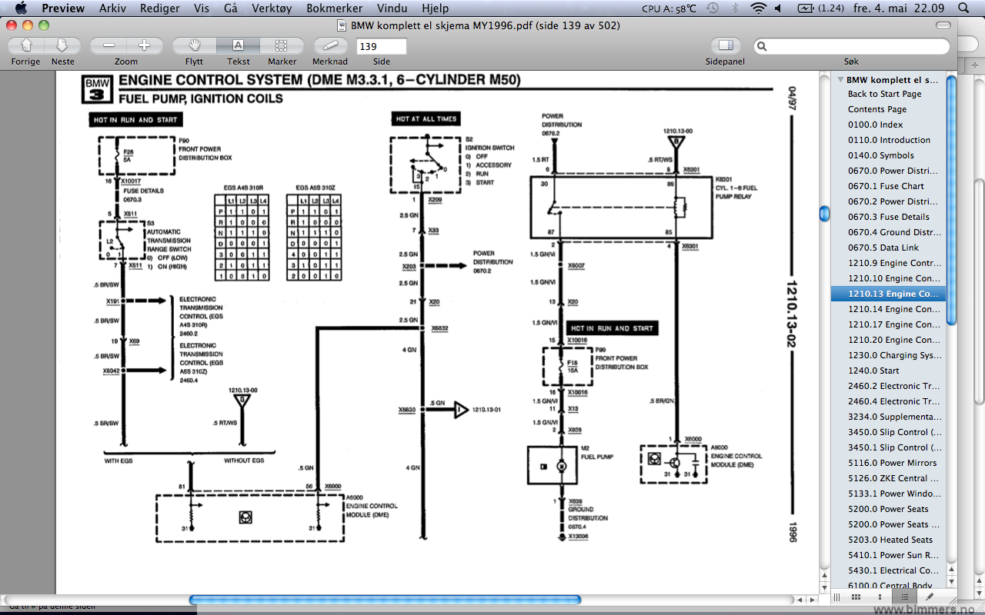The image size is (985, 615).
Task: Open the Bokmerker menu
Action: (335, 8)
